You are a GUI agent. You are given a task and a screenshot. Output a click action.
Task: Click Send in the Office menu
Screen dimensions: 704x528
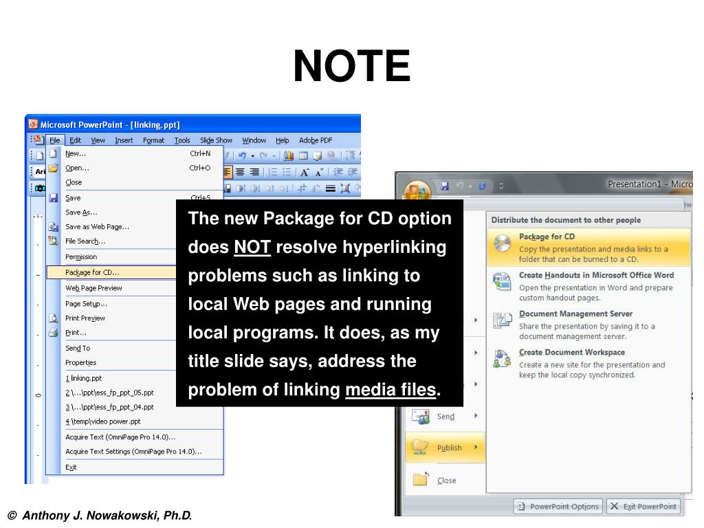tap(445, 416)
